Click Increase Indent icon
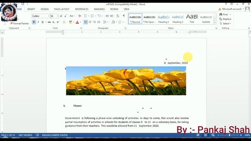This screenshot has height=141, width=251. (112, 16)
